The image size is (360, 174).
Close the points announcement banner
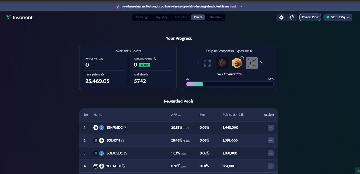click(x=241, y=7)
